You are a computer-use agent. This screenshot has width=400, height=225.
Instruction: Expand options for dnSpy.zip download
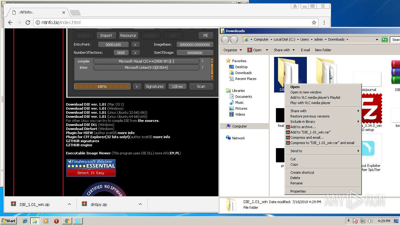[x=140, y=204]
